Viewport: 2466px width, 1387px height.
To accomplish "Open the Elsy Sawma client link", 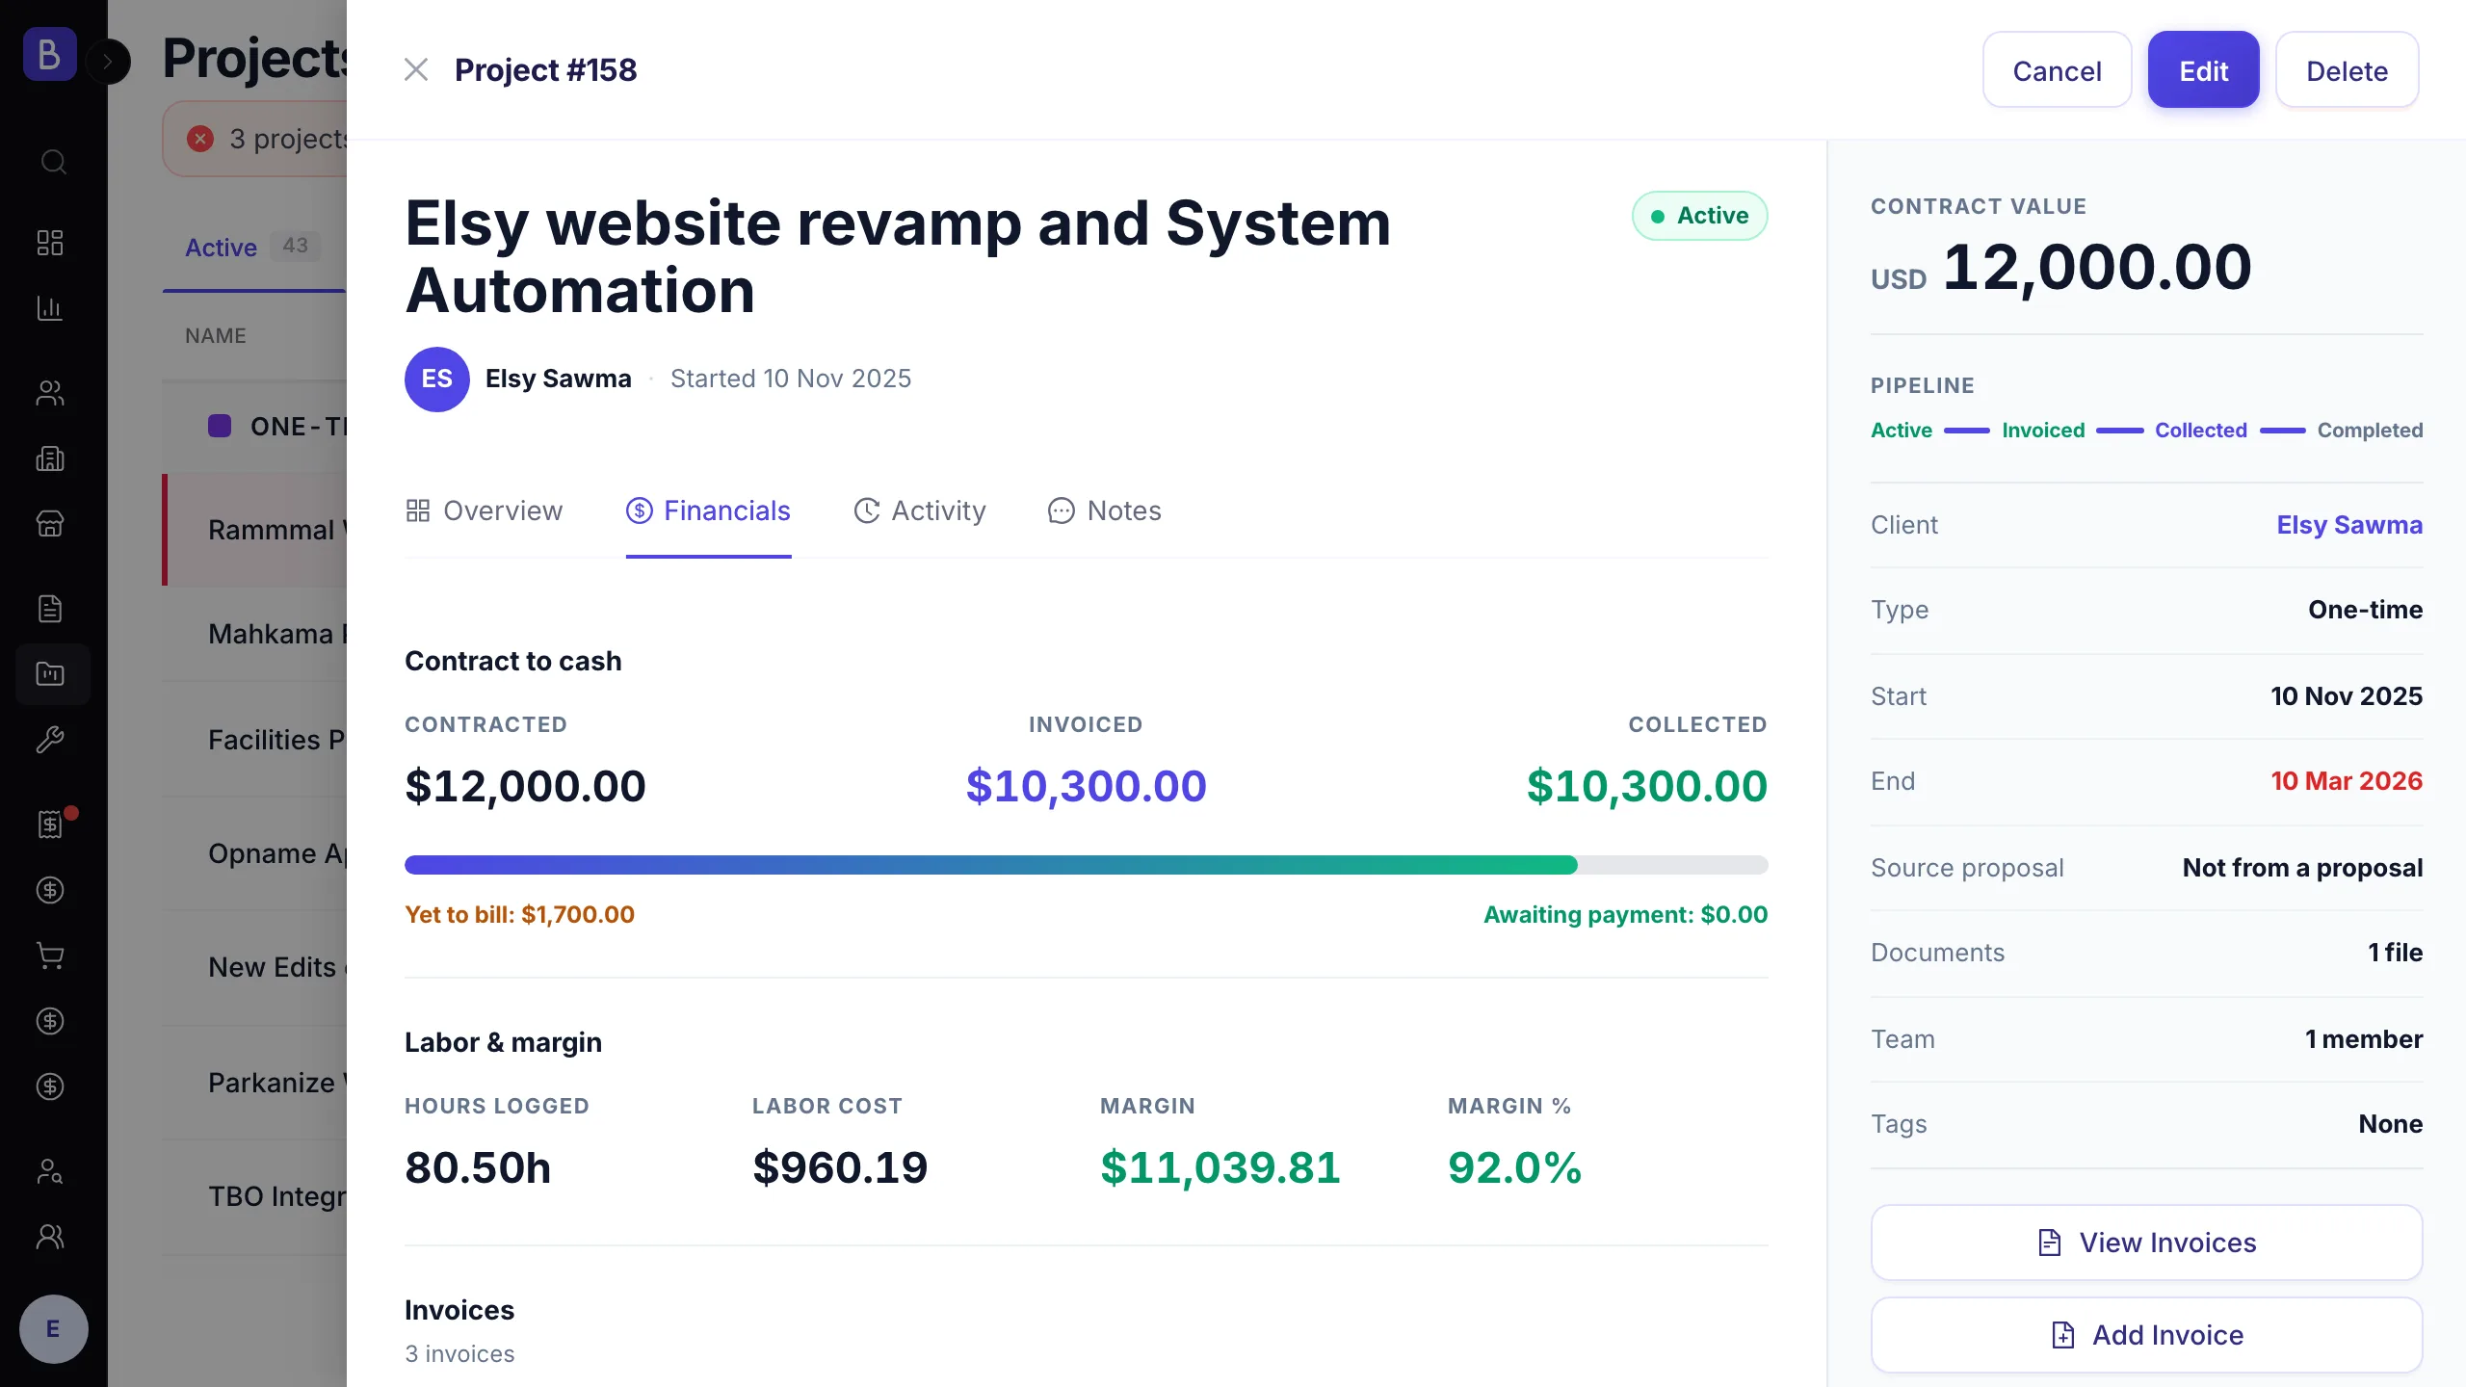I will [x=2349, y=525].
